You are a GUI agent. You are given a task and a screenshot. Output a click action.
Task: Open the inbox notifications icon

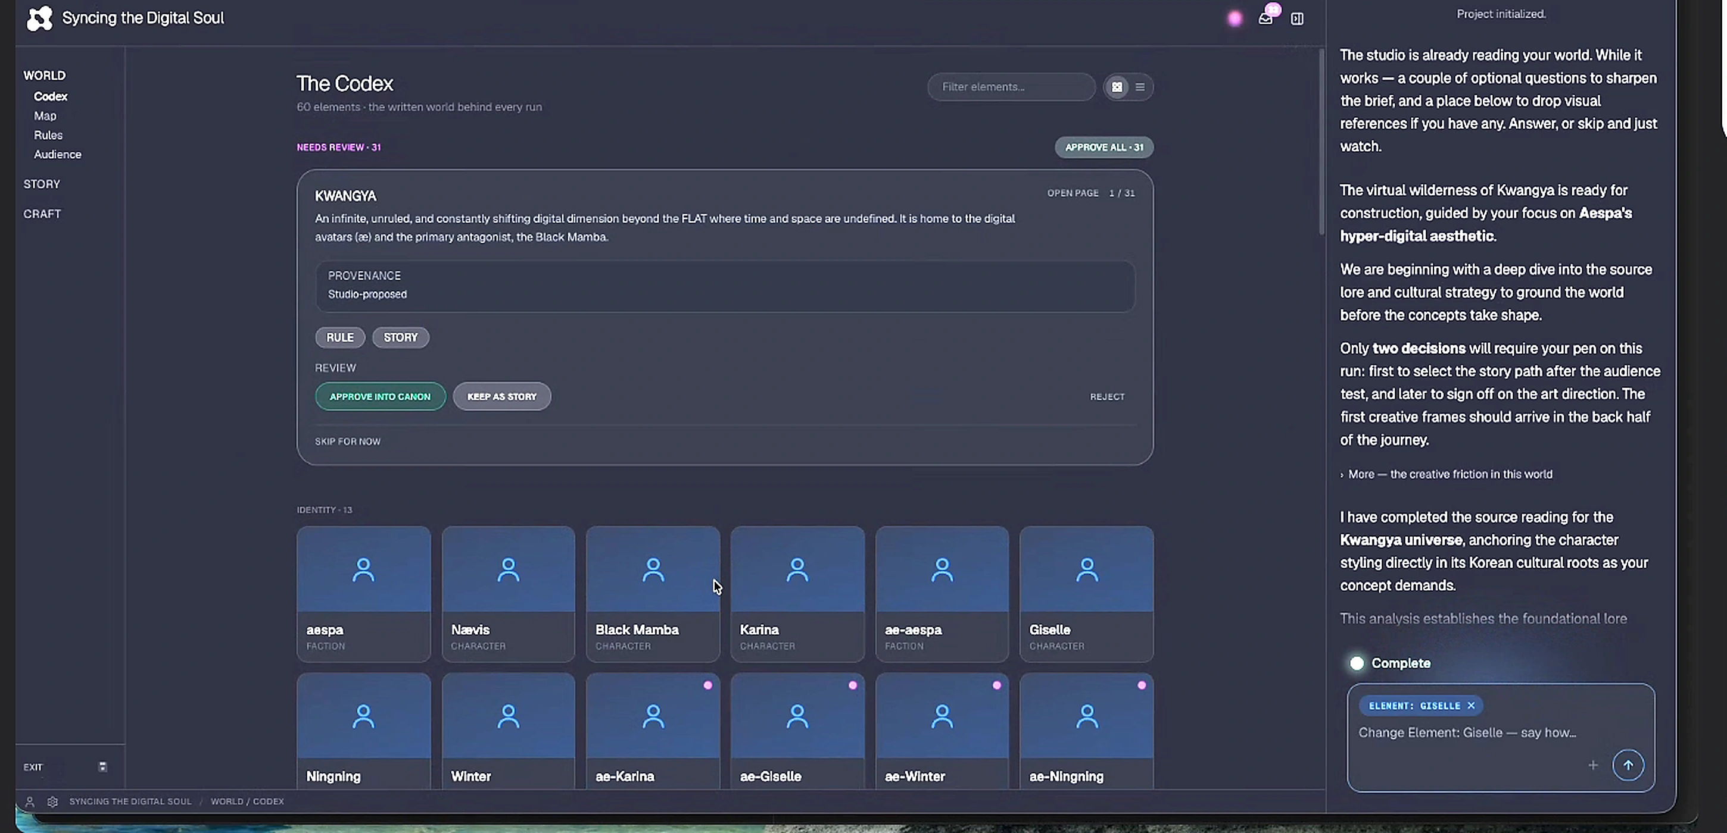click(1265, 18)
